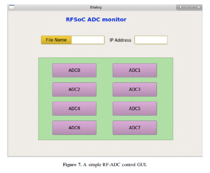Click empty green panel area between ADC buttons

(104, 99)
